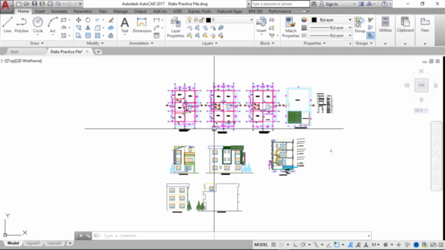Expand the Modify panel
The height and width of the screenshot is (250, 445).
(x=95, y=43)
